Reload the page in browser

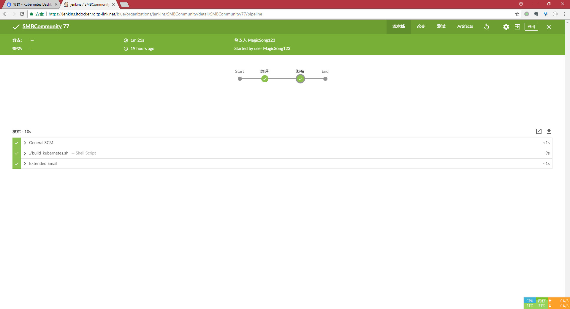click(x=22, y=14)
